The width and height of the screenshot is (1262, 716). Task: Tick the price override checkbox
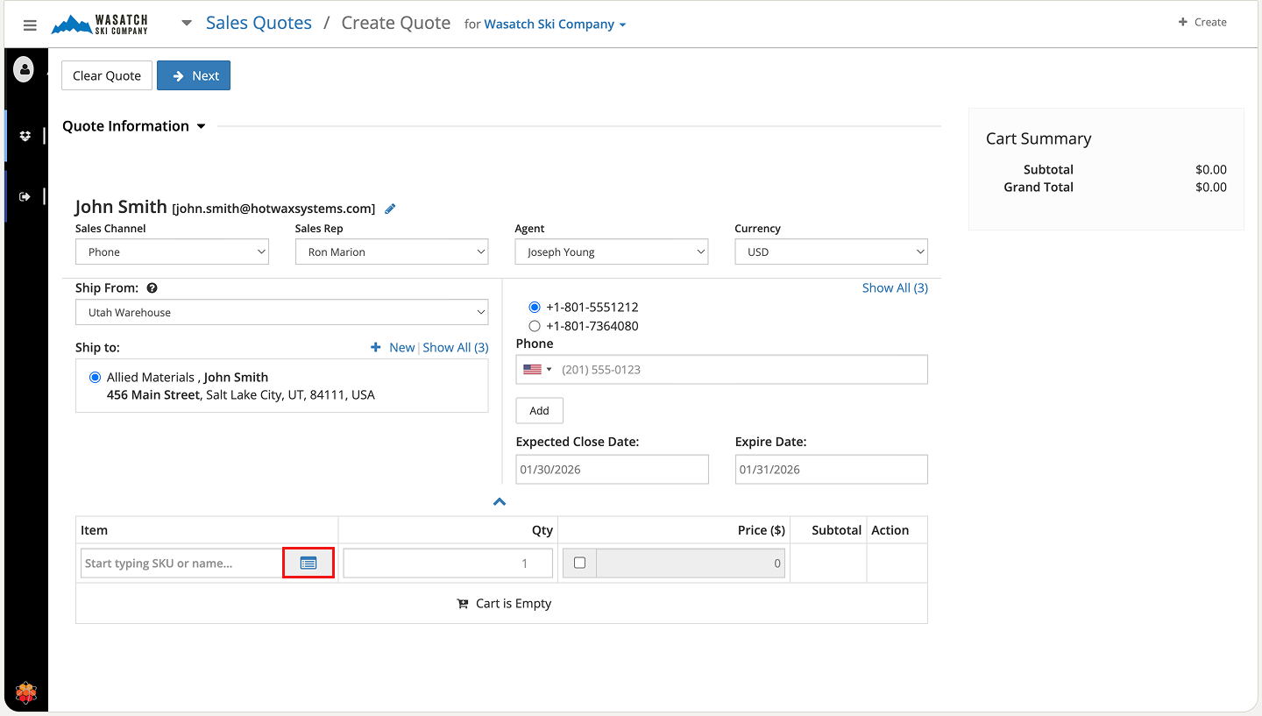point(579,563)
